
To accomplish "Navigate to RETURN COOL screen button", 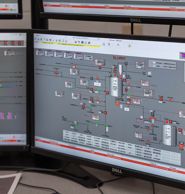I will coord(139,147).
